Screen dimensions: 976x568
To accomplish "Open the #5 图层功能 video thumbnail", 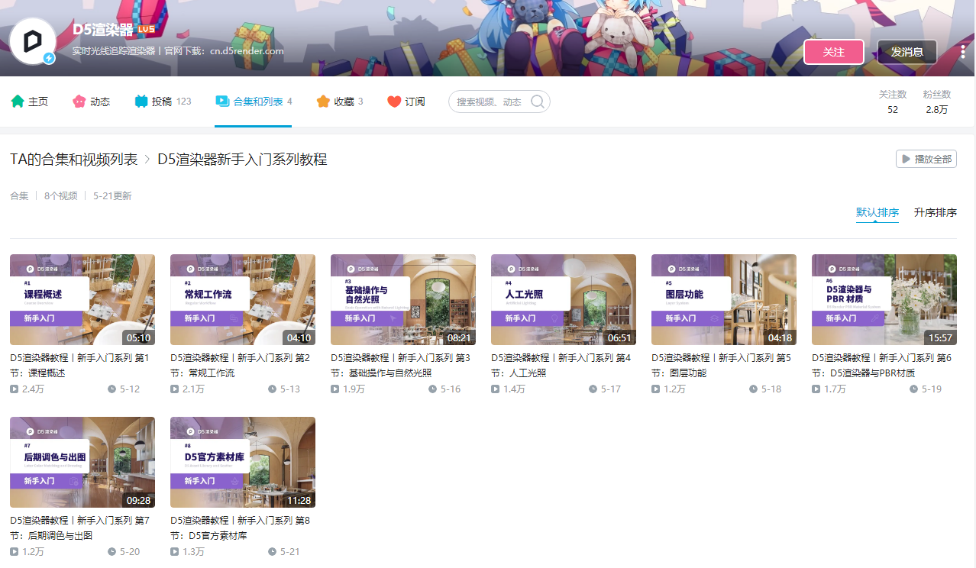I will (724, 300).
